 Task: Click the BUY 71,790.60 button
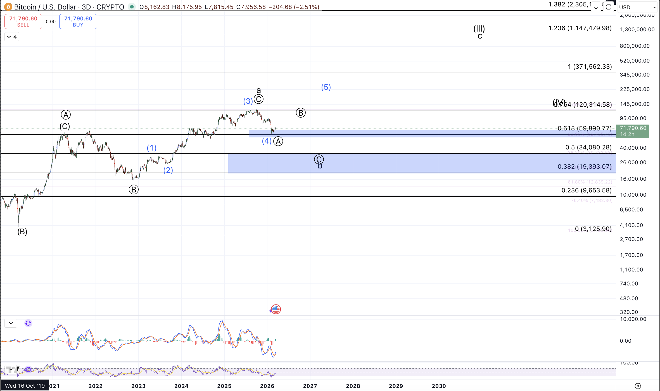78,22
